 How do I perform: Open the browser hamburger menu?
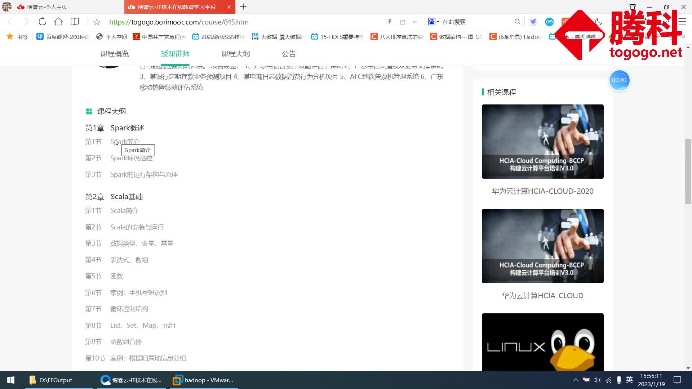682,22
